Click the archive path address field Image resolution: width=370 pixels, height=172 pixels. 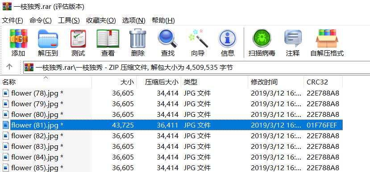[196, 68]
